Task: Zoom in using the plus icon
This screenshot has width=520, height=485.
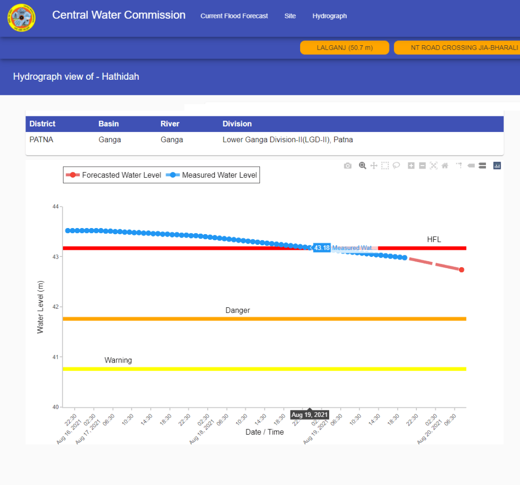Action: (411, 166)
